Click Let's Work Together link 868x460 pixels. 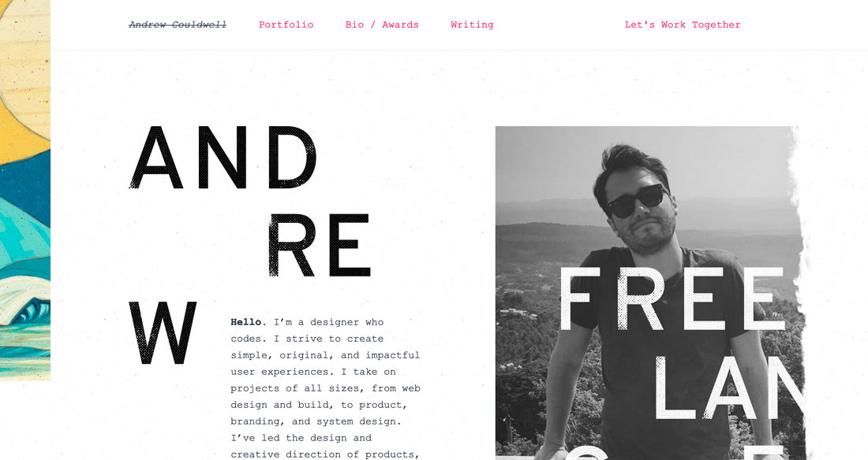pos(683,25)
